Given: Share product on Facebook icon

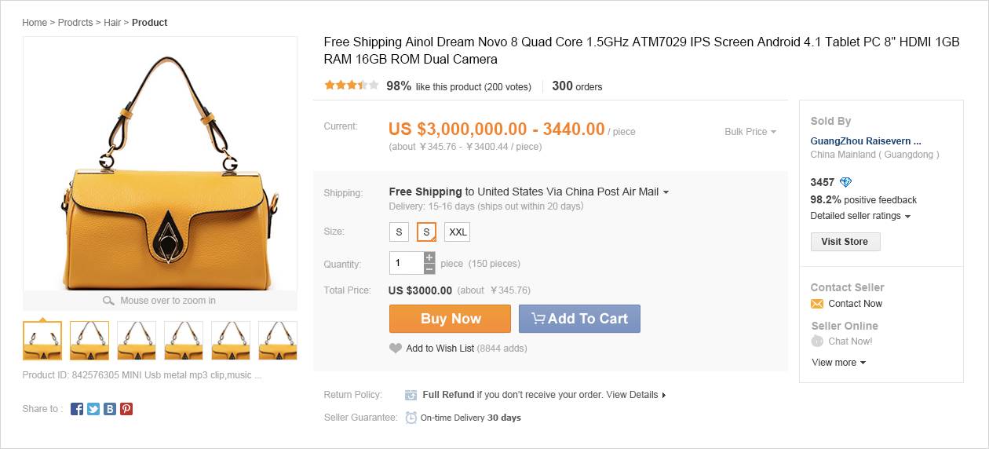Looking at the screenshot, I should click(x=77, y=409).
